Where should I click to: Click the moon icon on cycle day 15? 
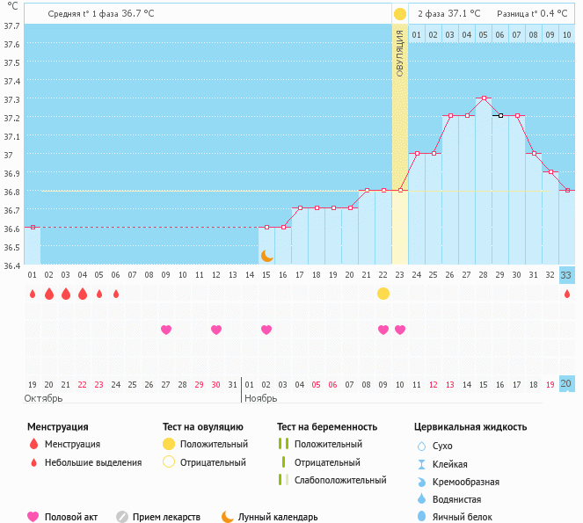pyautogui.click(x=267, y=256)
